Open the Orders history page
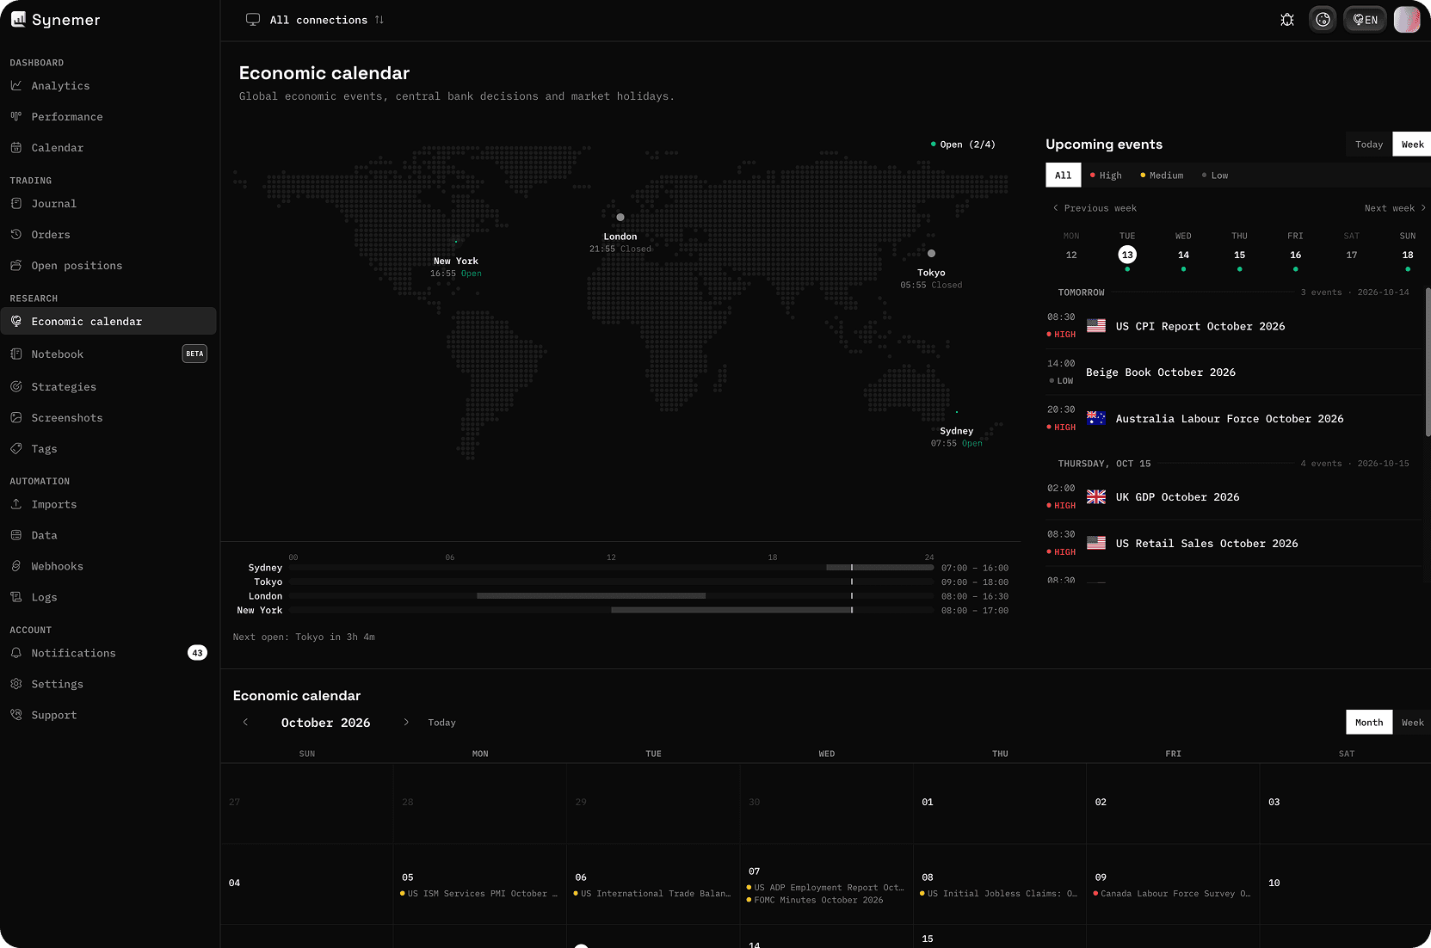Screen dimensions: 1431x948 tap(108, 235)
